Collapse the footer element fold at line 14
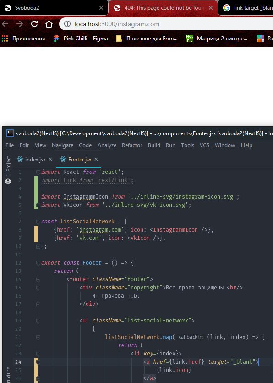 pyautogui.click(x=38, y=279)
